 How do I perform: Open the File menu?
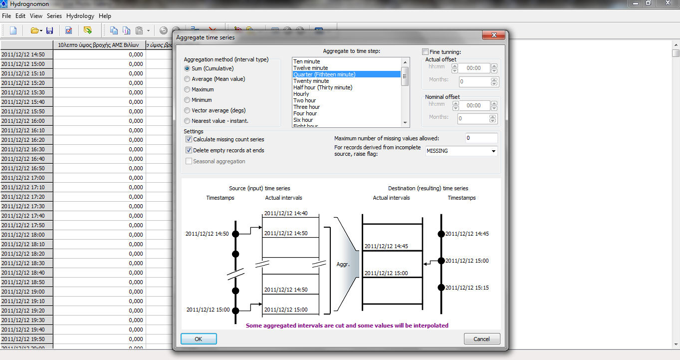[x=6, y=16]
